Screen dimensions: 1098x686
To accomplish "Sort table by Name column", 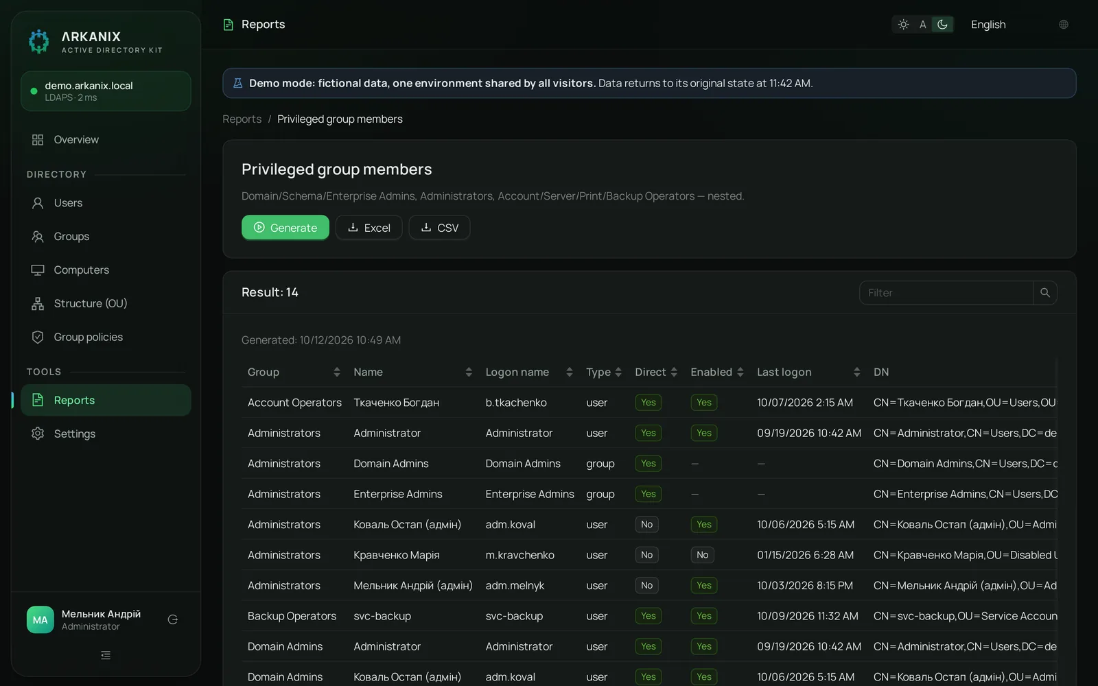I will [x=412, y=372].
